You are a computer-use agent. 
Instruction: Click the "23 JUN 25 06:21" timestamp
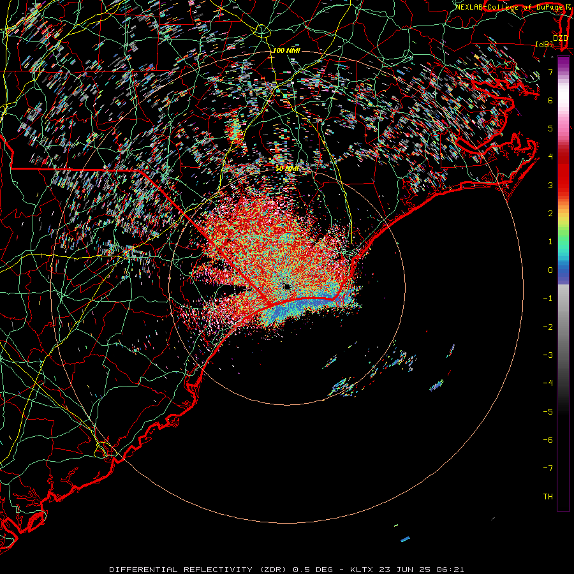coord(422,570)
